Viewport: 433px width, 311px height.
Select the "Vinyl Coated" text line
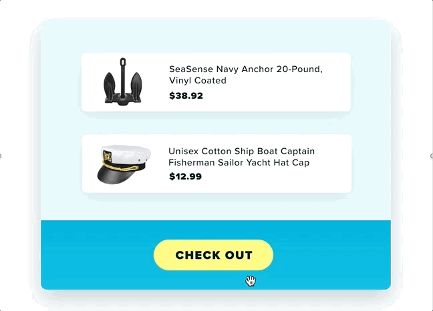[198, 81]
